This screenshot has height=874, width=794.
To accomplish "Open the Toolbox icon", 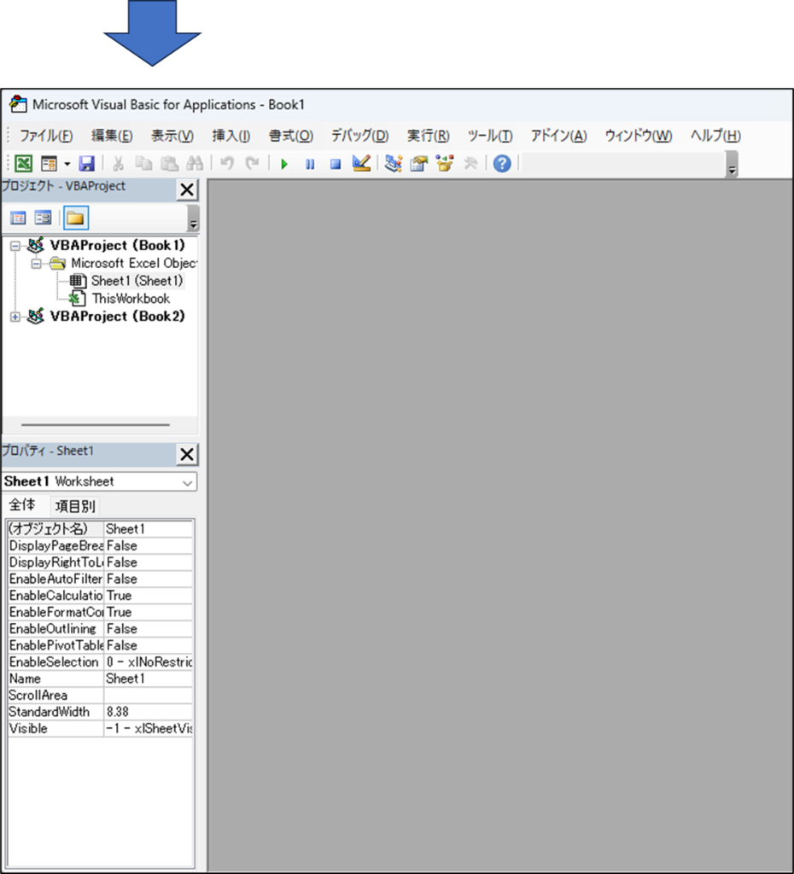I will pyautogui.click(x=470, y=163).
